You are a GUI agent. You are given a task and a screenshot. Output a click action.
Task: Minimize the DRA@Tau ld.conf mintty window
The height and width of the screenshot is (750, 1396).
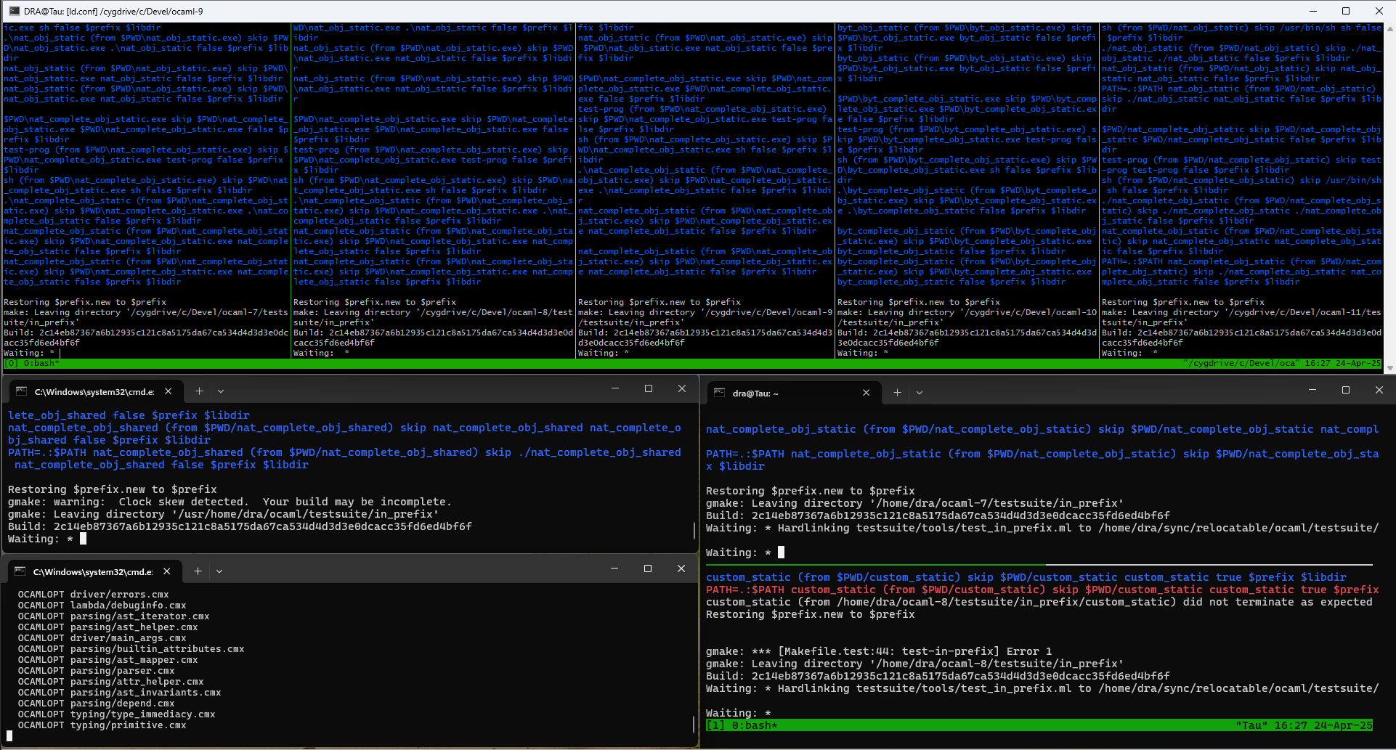[x=1312, y=11]
